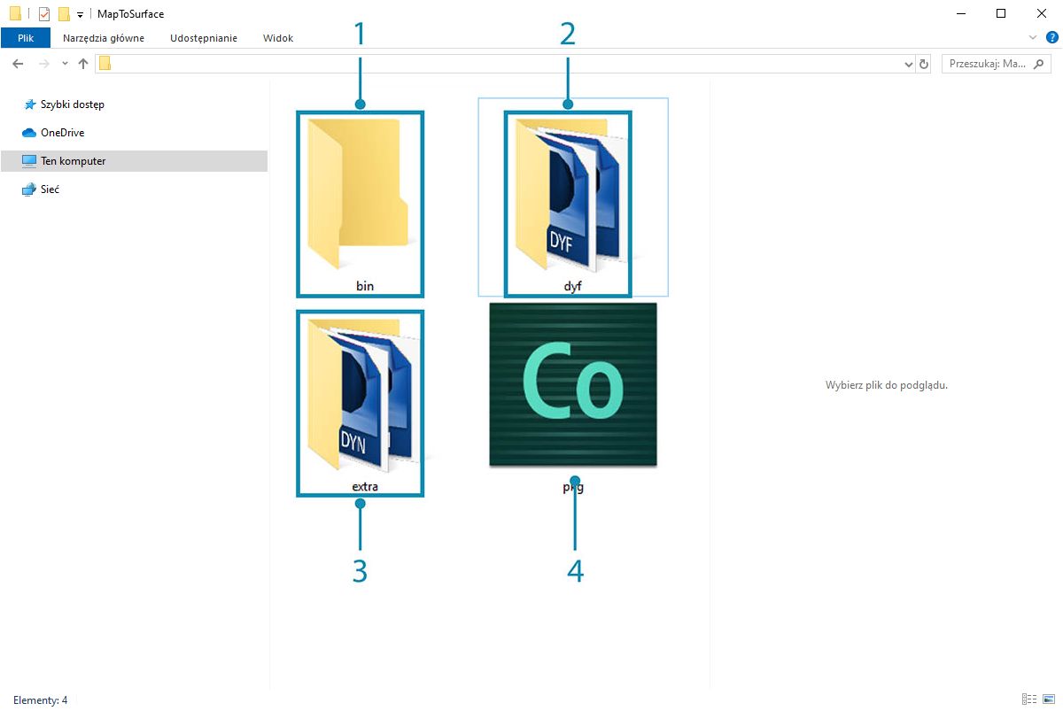Viewport: 1063px width, 711px height.
Task: Expand the ribbon with the chevron
Action: (1032, 37)
